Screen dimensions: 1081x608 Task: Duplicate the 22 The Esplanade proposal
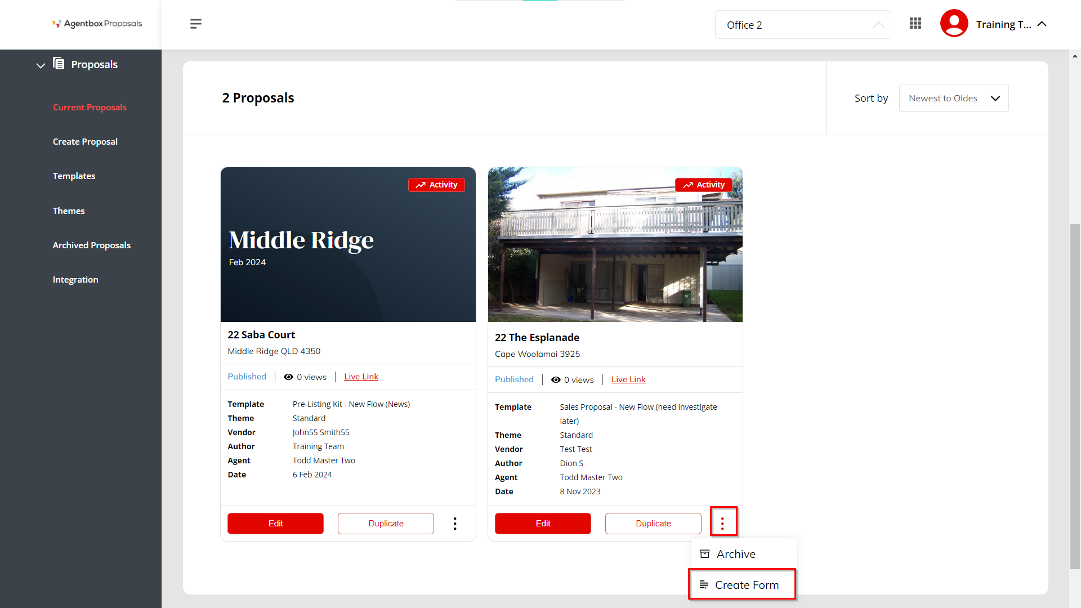point(653,524)
